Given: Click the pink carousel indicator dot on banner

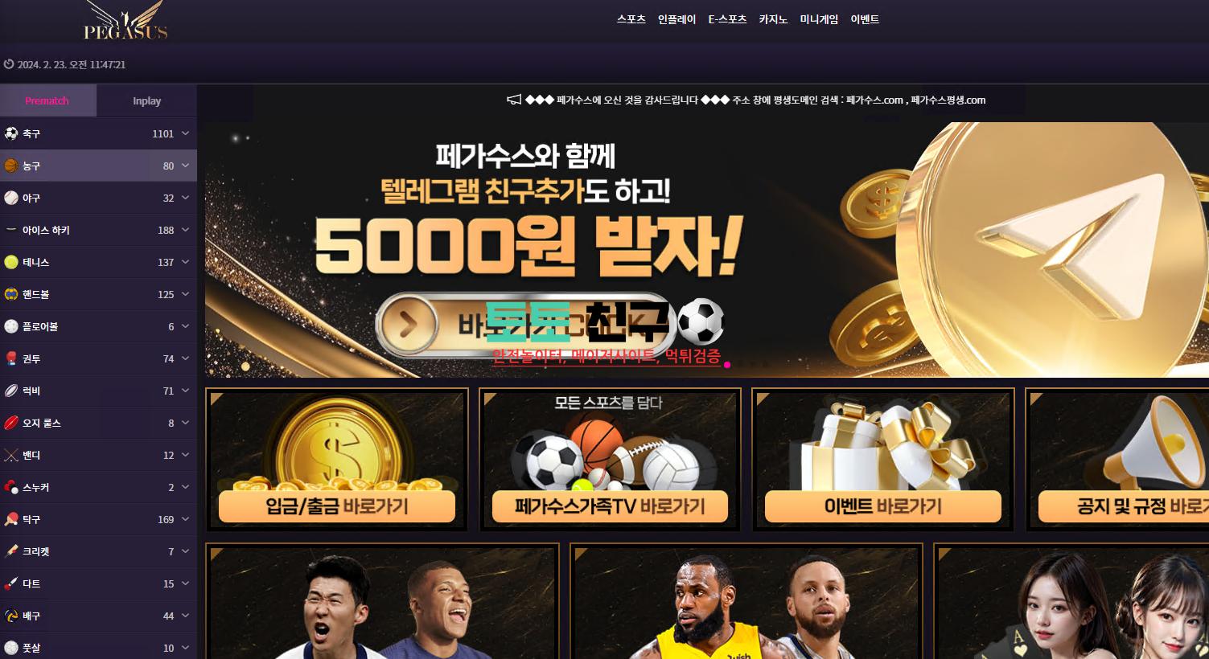Looking at the screenshot, I should pyautogui.click(x=727, y=365).
